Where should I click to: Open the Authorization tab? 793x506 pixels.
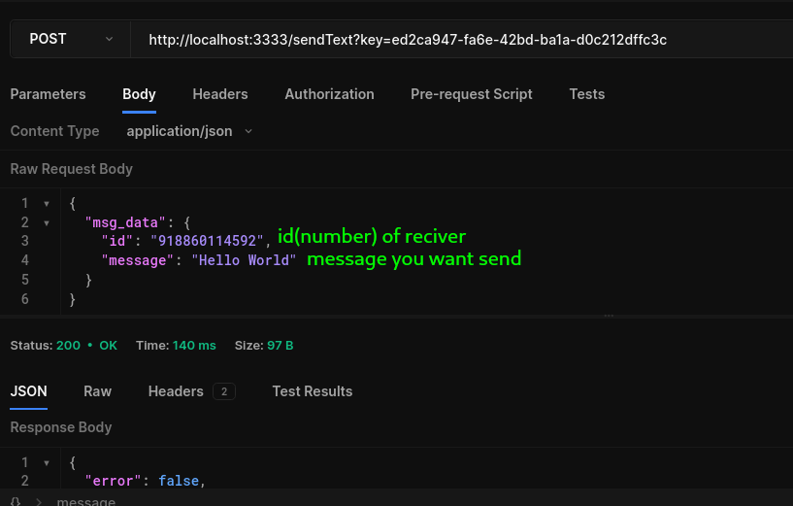click(x=329, y=94)
